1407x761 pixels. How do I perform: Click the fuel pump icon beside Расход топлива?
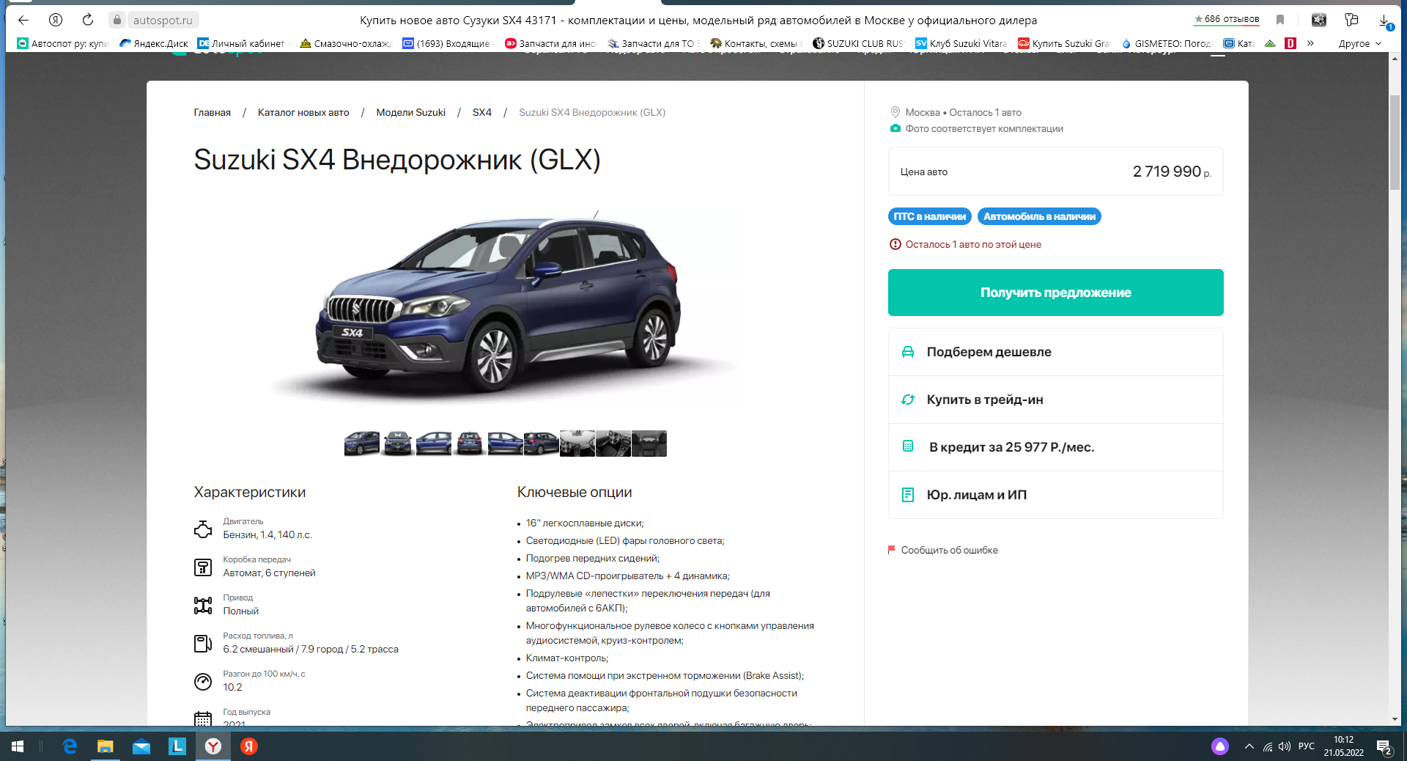click(203, 644)
